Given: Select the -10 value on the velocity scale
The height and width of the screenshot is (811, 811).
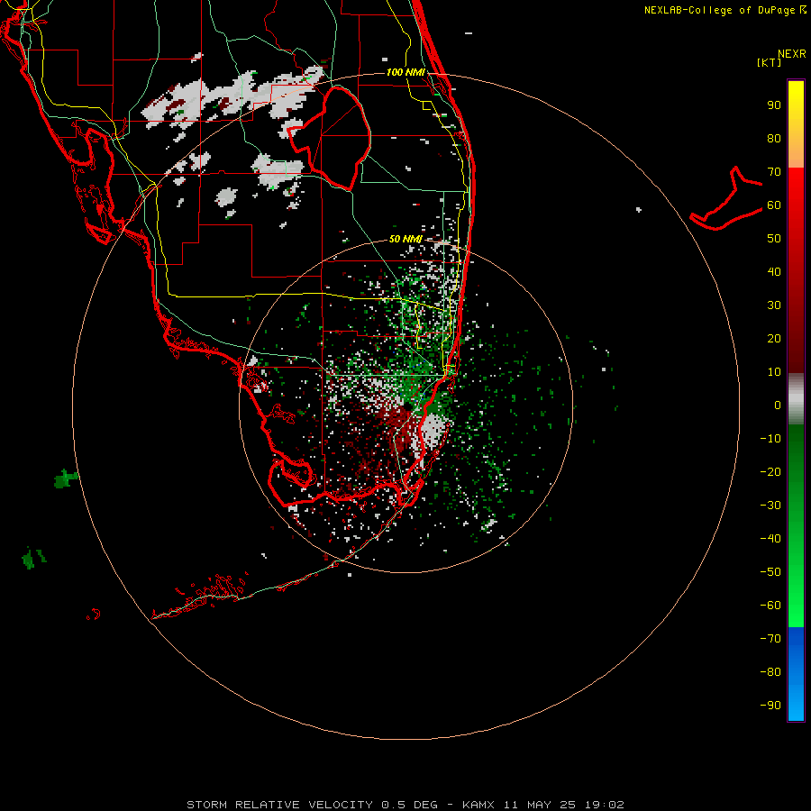Looking at the screenshot, I should pyautogui.click(x=770, y=439).
